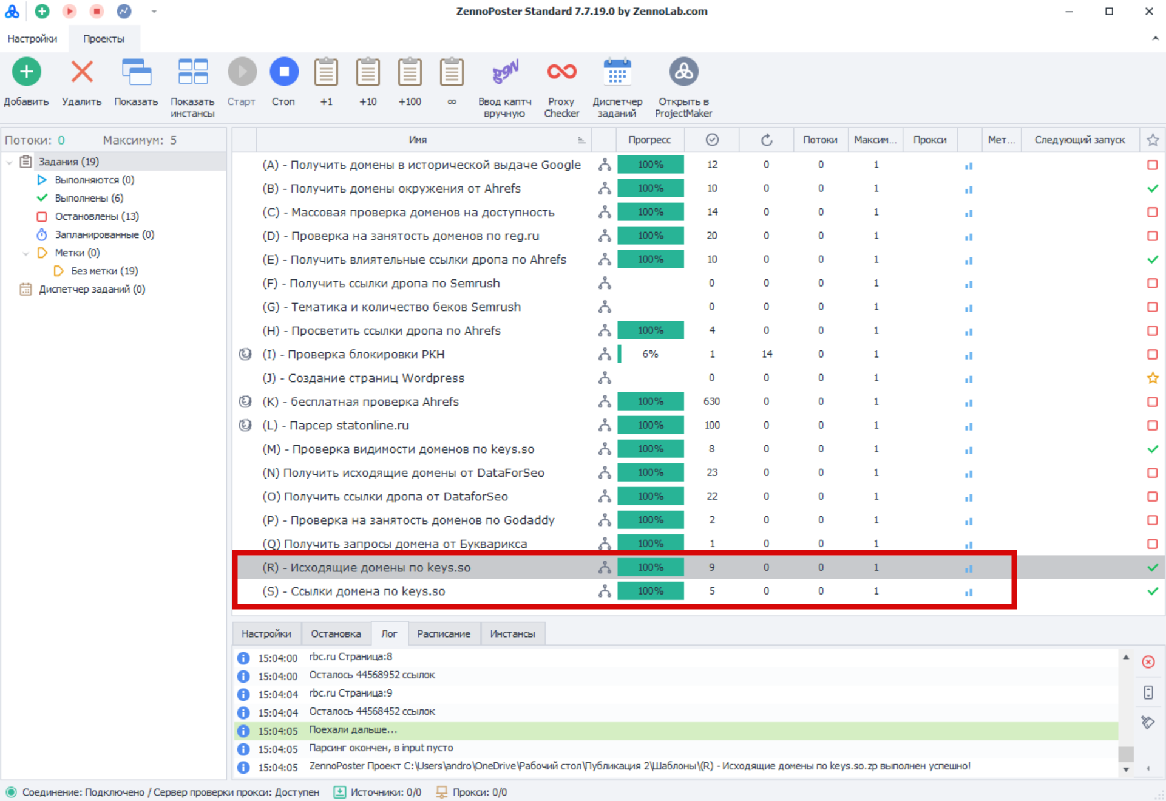Toggle red status square for task (C)
Viewport: 1166px width, 801px height.
[x=1153, y=212]
